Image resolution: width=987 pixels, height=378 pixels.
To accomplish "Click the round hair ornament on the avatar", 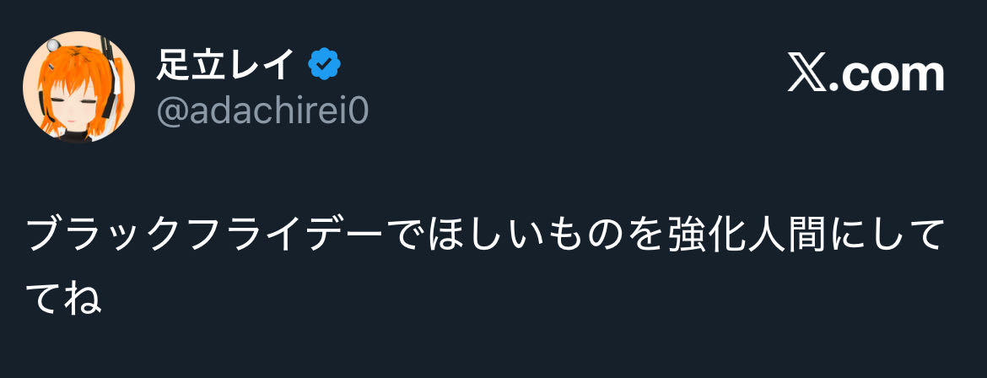I will [53, 46].
